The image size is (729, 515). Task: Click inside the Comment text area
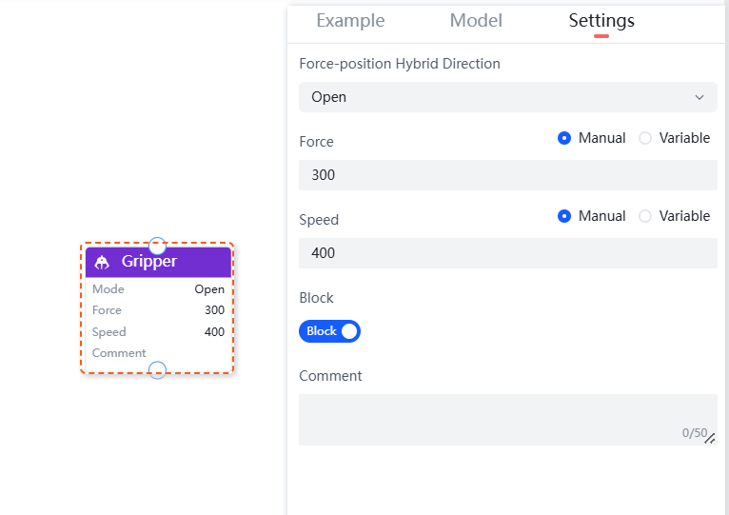point(495,419)
